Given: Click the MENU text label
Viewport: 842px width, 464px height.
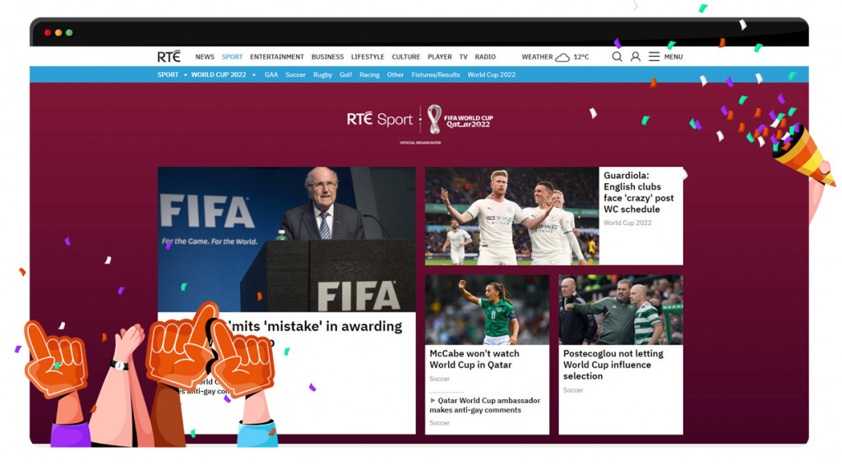Looking at the screenshot, I should pyautogui.click(x=673, y=57).
